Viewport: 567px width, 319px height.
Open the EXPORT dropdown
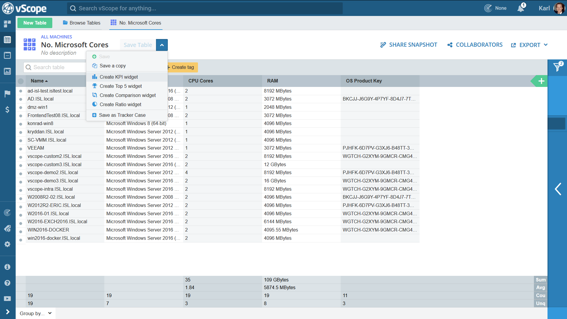529,45
